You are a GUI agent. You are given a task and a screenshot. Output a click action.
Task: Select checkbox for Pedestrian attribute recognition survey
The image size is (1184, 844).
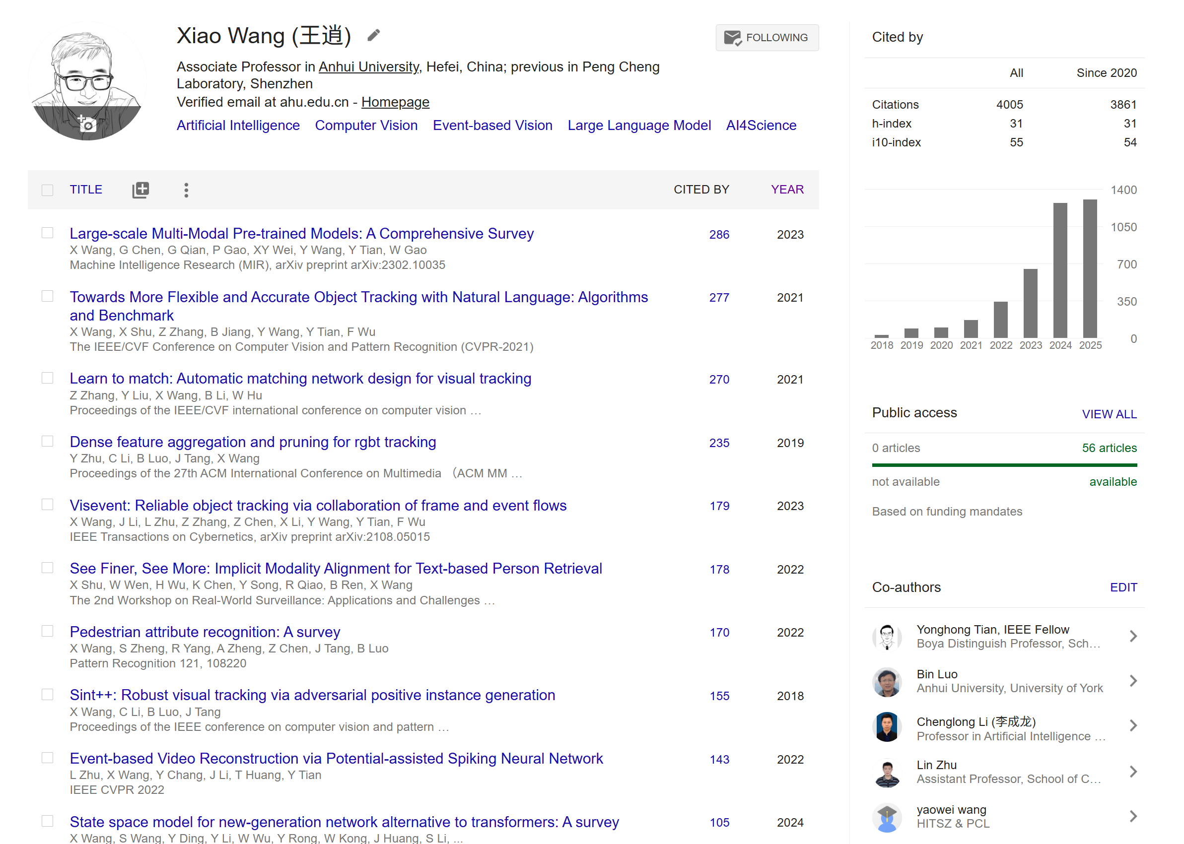(47, 631)
